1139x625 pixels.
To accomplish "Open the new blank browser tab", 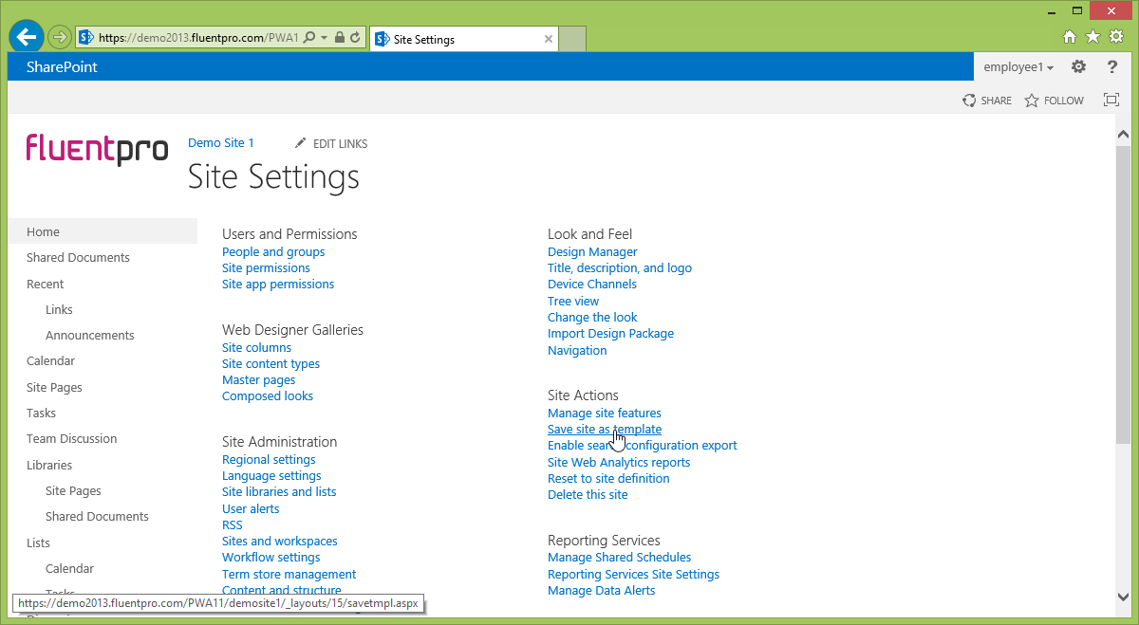I will pos(572,39).
